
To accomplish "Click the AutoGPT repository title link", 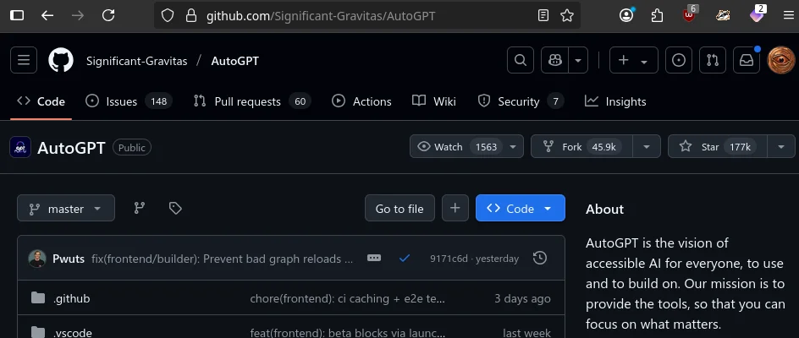I will click(x=71, y=148).
